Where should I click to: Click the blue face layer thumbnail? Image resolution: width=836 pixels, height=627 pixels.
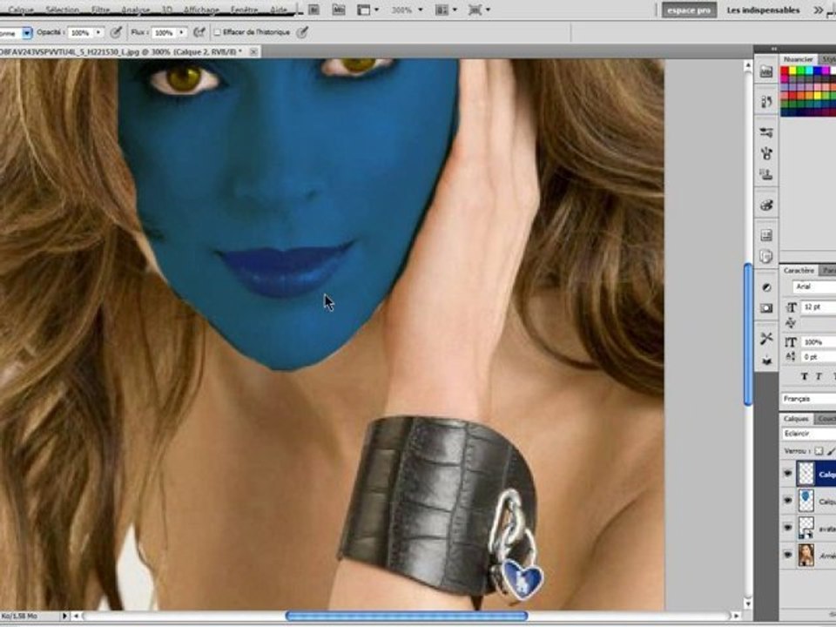tap(806, 501)
